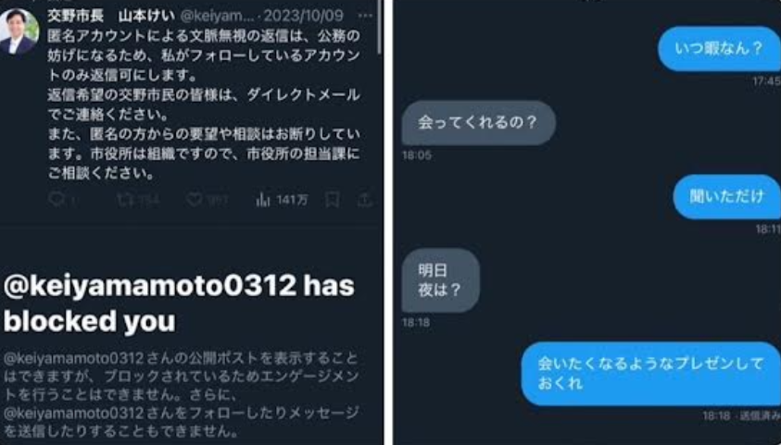The width and height of the screenshot is (781, 445).
Task: Select the tweet text about 匿名アカウント
Action: point(204,105)
